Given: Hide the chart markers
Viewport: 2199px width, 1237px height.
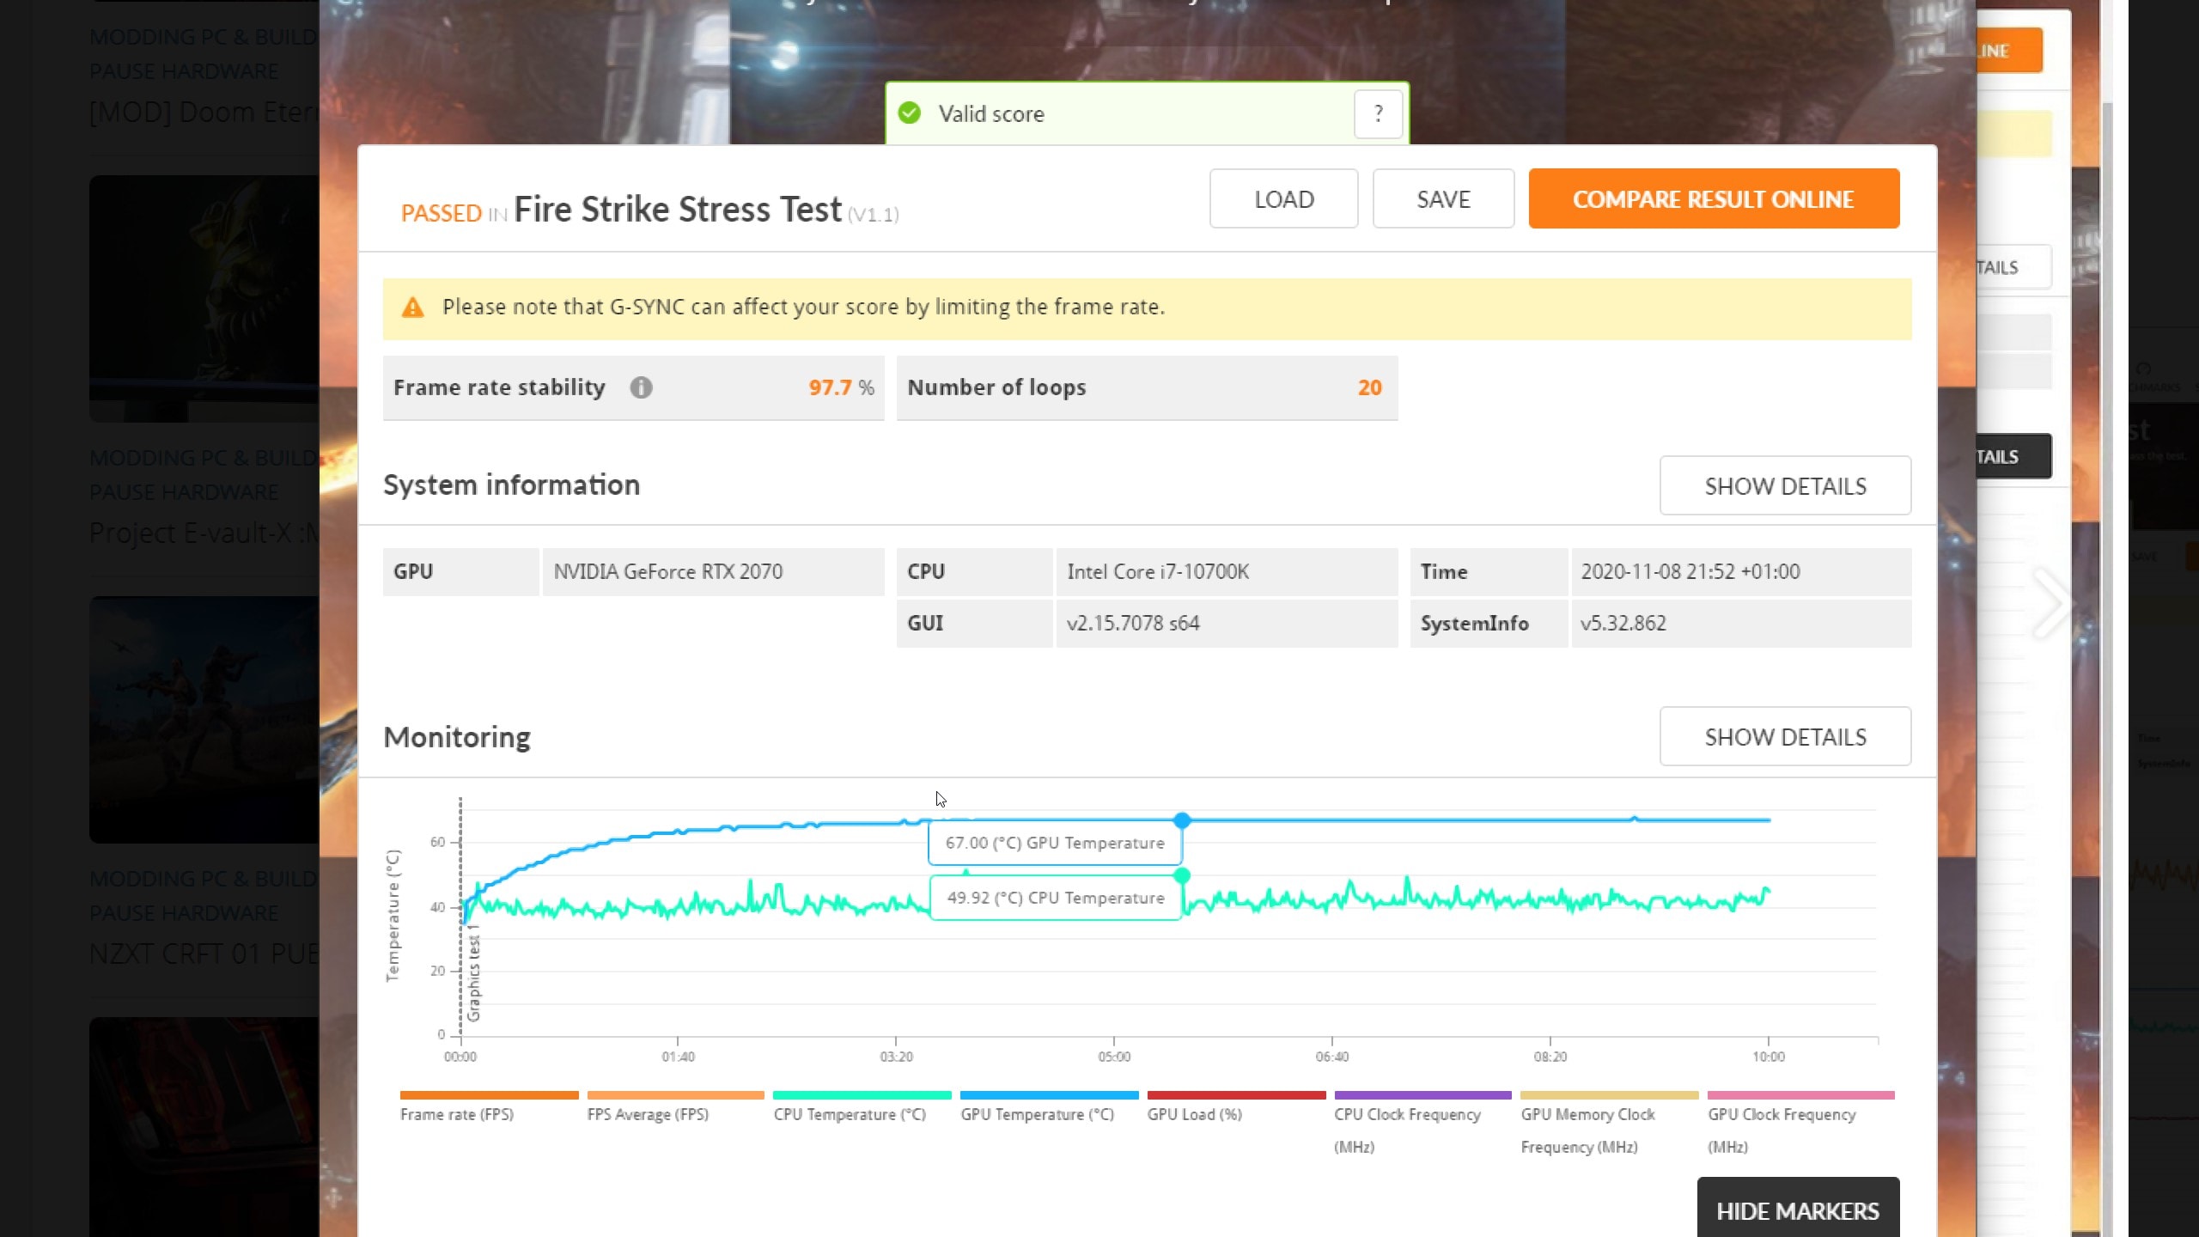Looking at the screenshot, I should [x=1797, y=1210].
